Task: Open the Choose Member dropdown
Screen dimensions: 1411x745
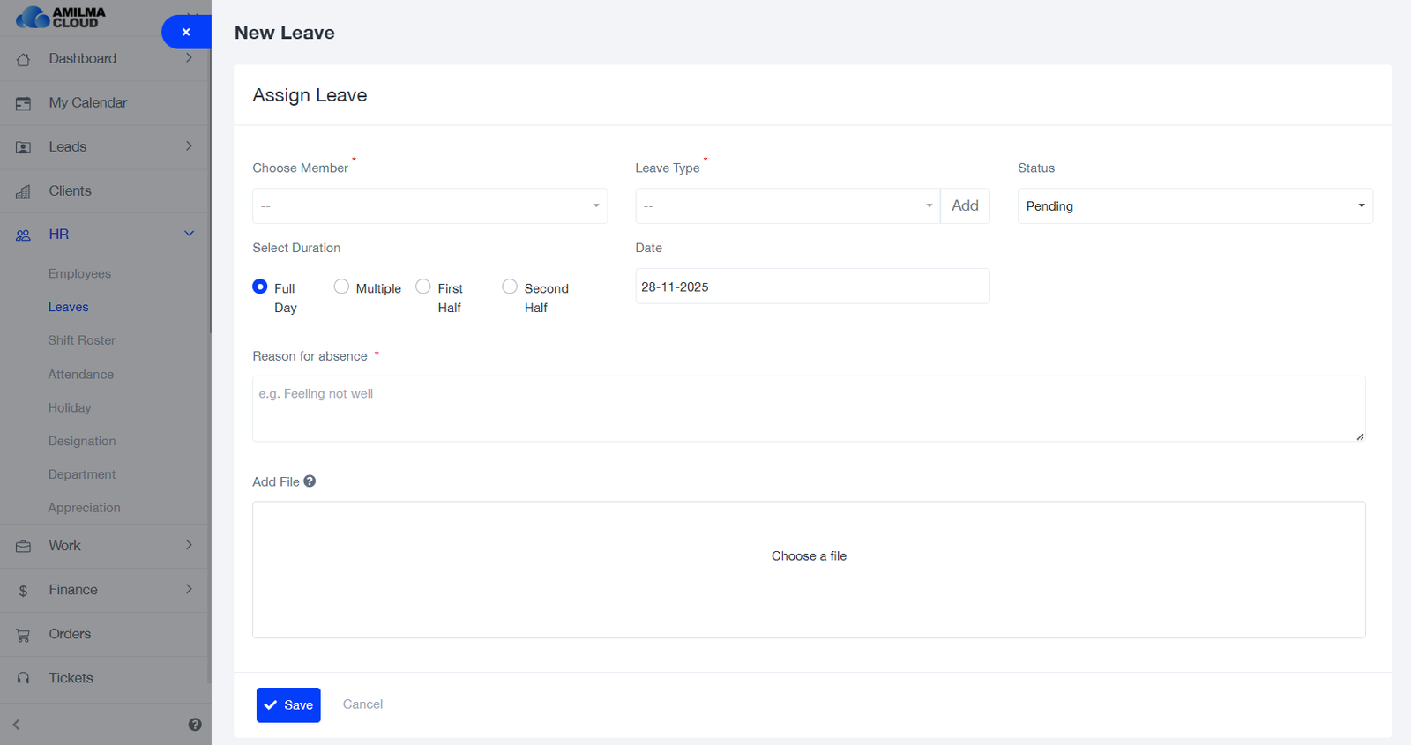Action: pos(429,205)
